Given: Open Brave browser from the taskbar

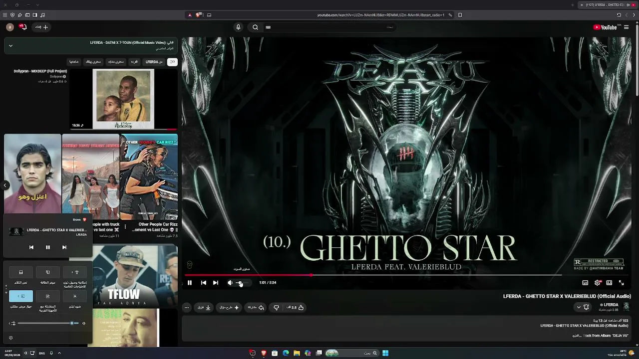Looking at the screenshot, I should click(264, 353).
